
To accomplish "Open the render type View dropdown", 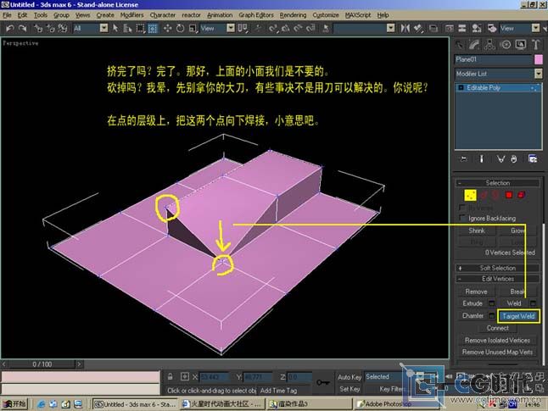I will point(535,28).
